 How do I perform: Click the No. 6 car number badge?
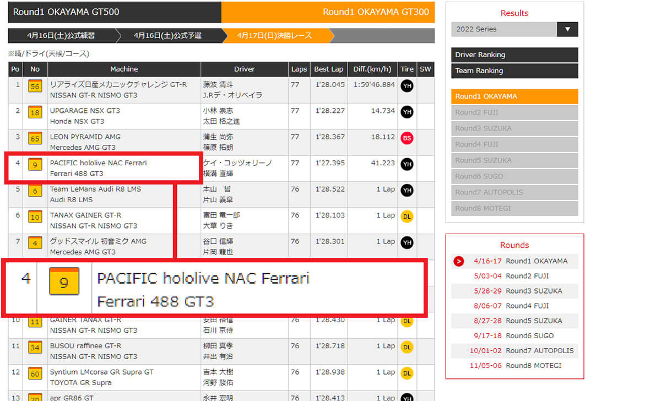coord(35,191)
